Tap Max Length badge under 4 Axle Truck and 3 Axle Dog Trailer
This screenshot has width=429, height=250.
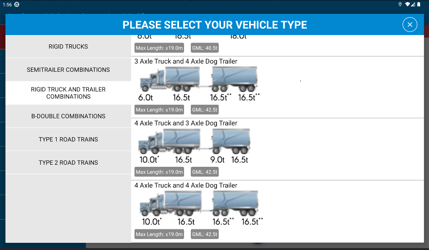(159, 172)
